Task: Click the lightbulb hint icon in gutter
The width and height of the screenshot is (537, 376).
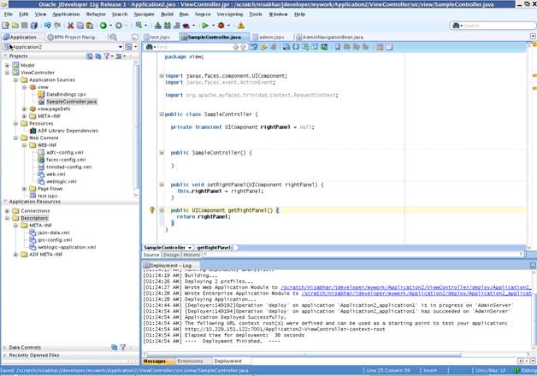Action: [152, 209]
